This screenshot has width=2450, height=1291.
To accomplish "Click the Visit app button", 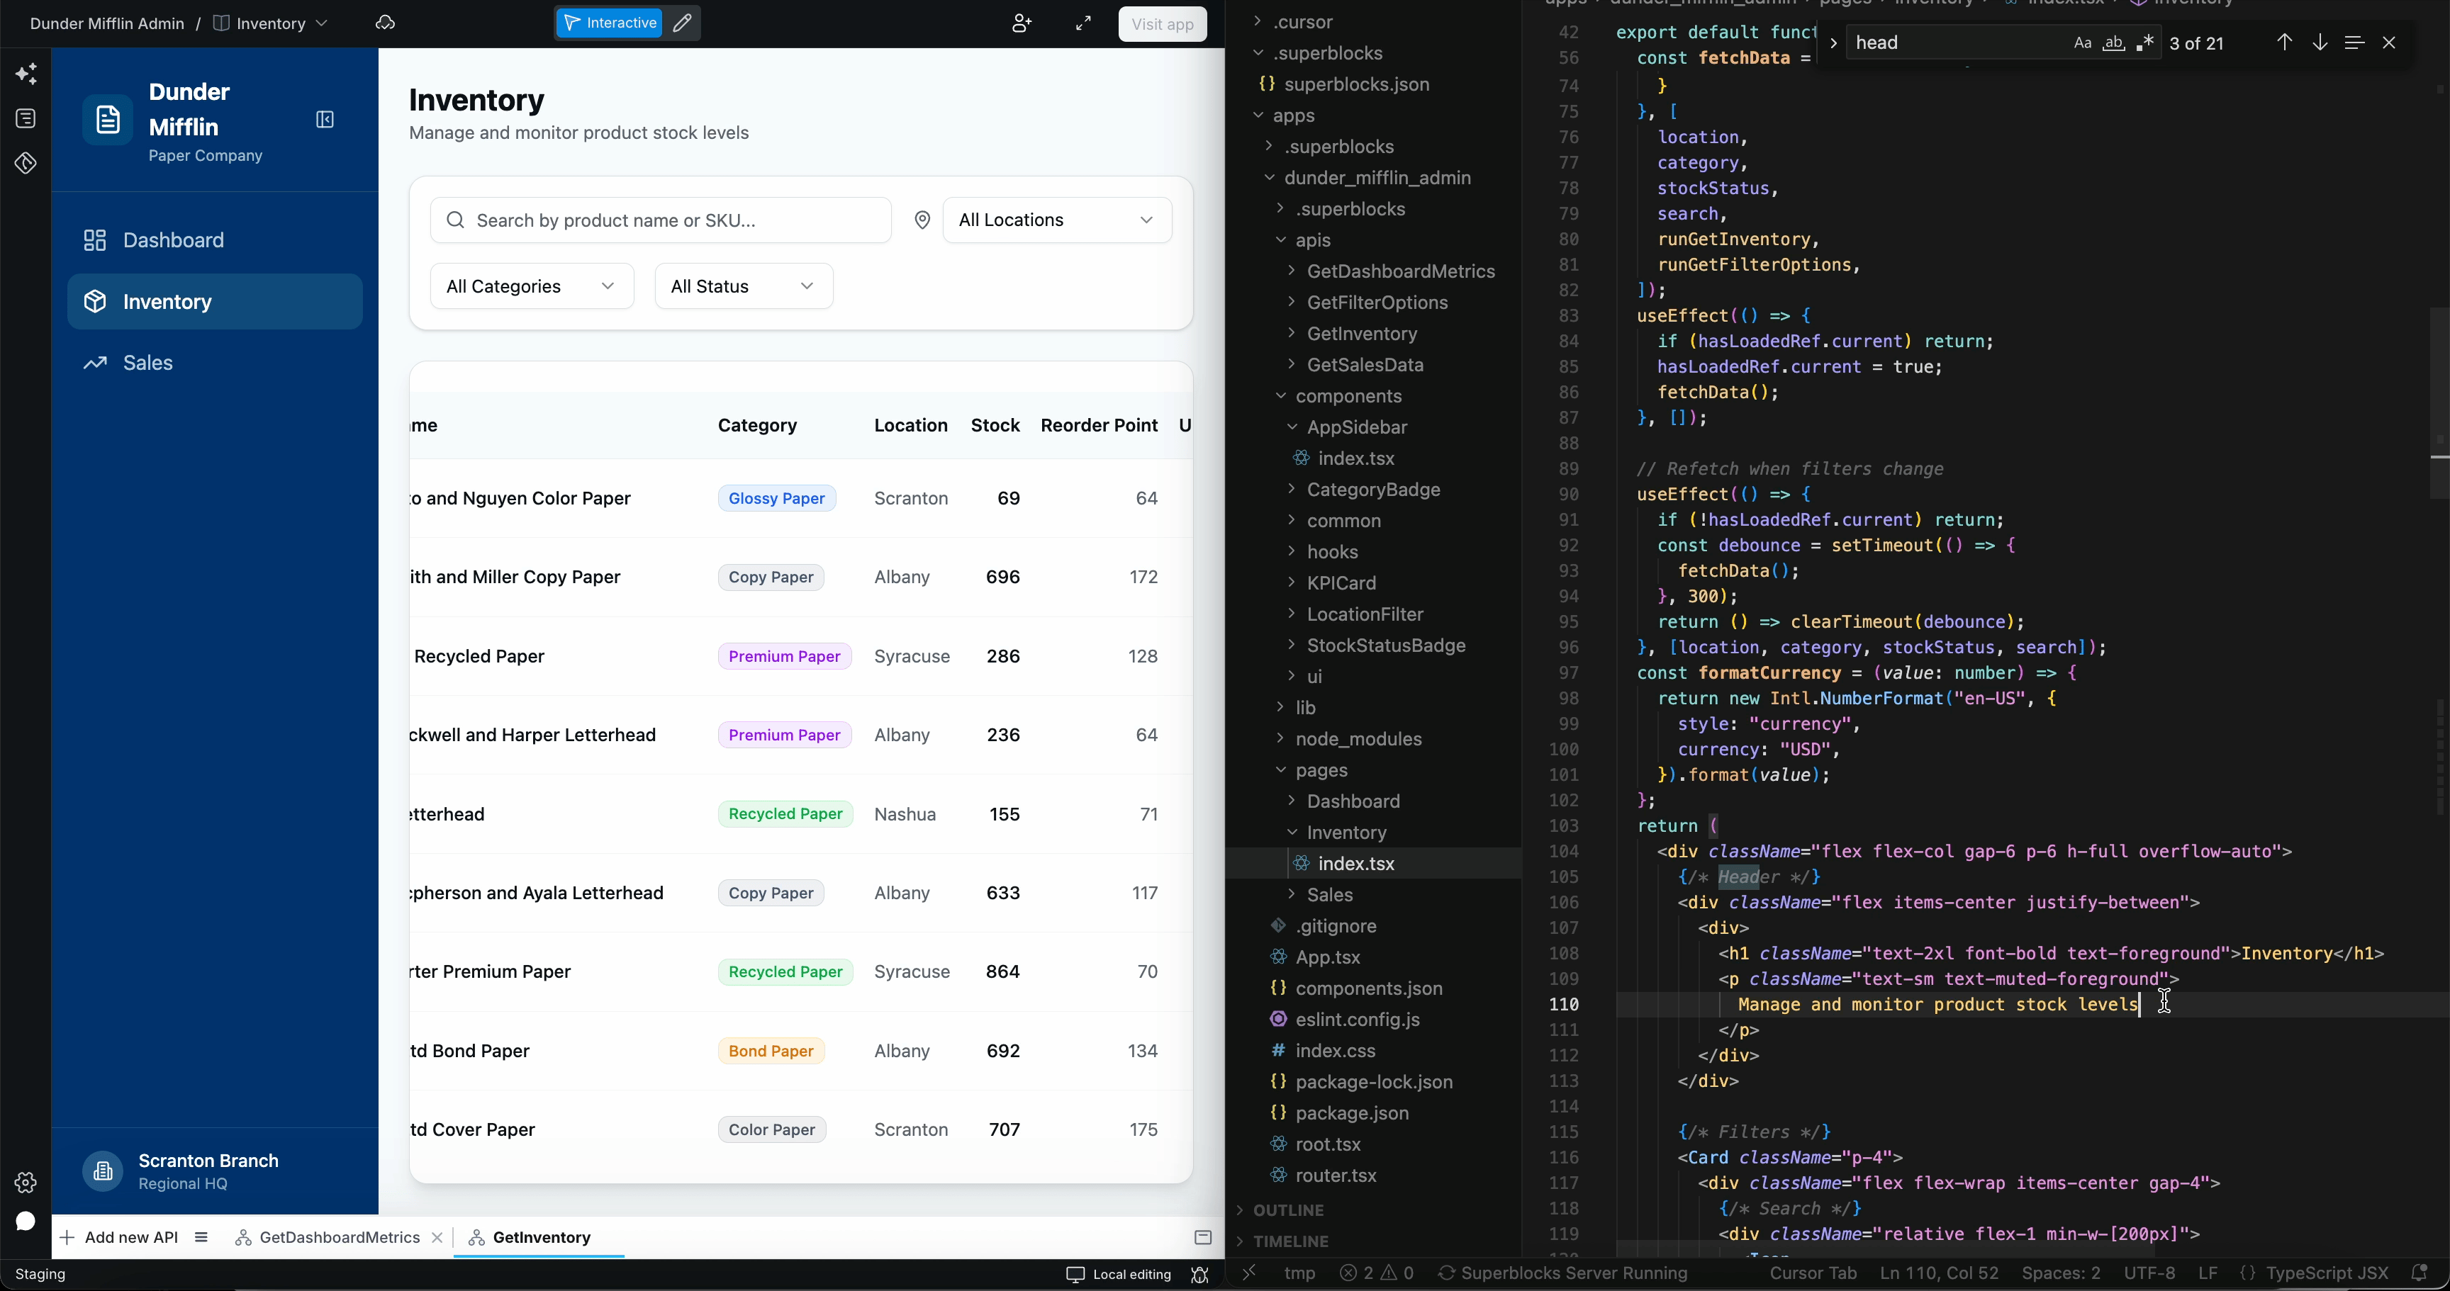I will (x=1162, y=24).
